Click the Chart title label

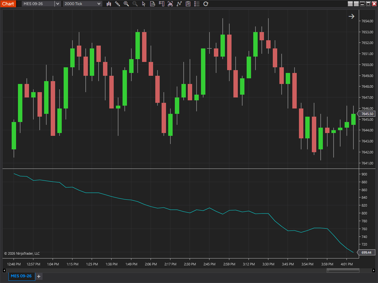tap(8, 4)
